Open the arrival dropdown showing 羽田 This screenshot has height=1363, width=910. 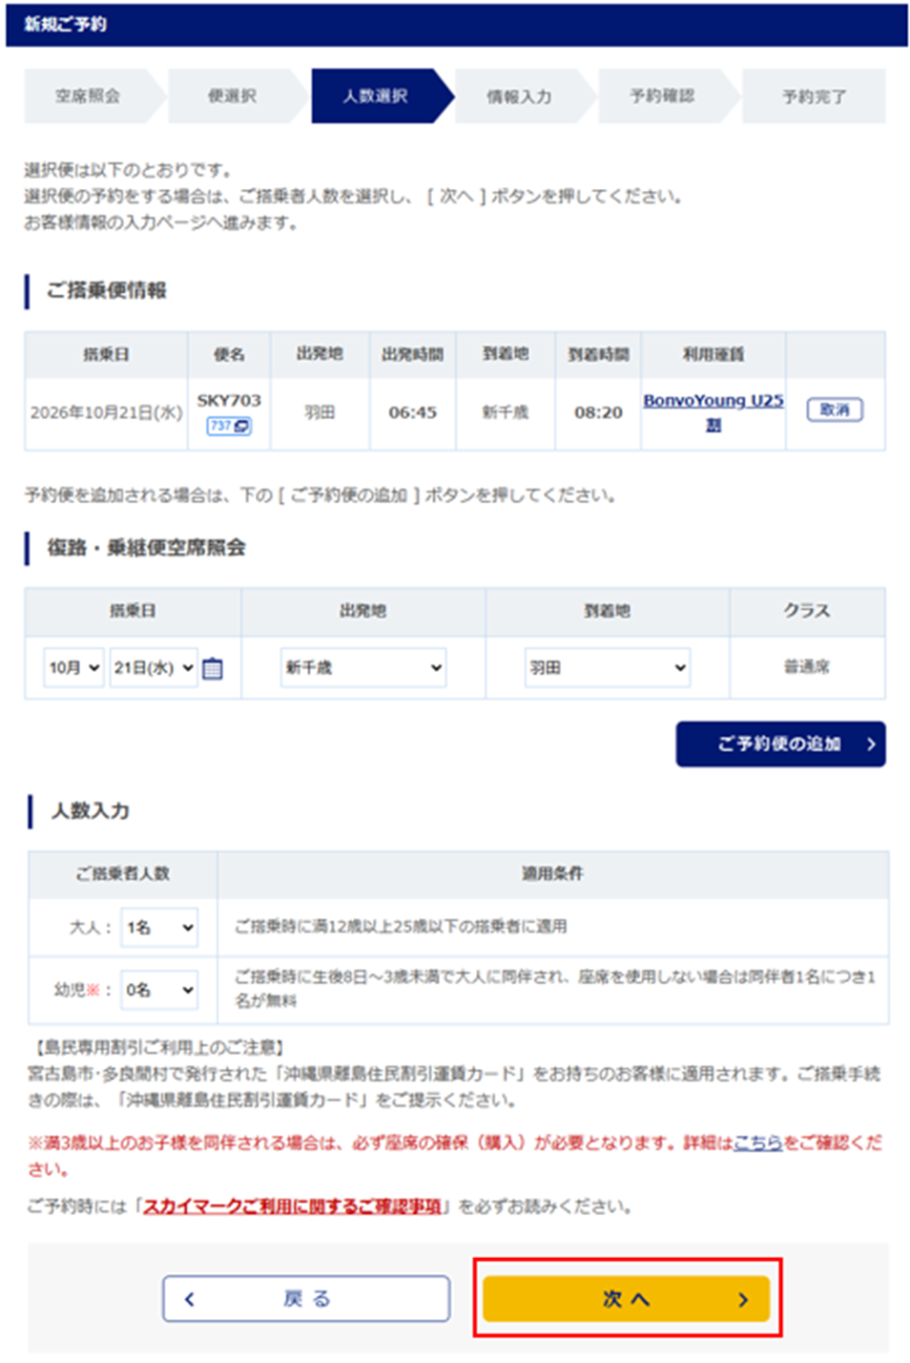[x=608, y=667]
